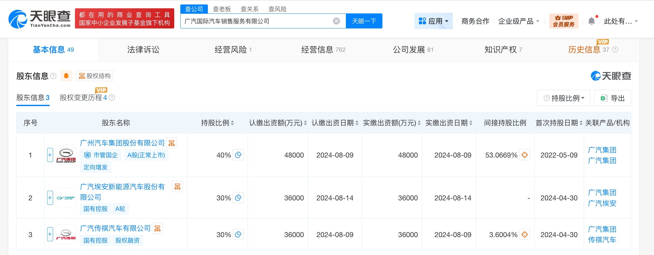This screenshot has height=255, width=654.
Task: Expand the 企业级产品 menu
Action: tap(519, 21)
